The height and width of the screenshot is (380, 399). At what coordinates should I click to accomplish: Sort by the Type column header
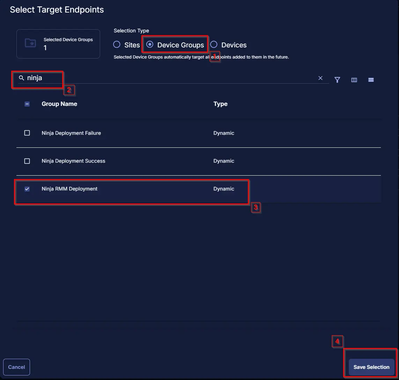point(220,104)
